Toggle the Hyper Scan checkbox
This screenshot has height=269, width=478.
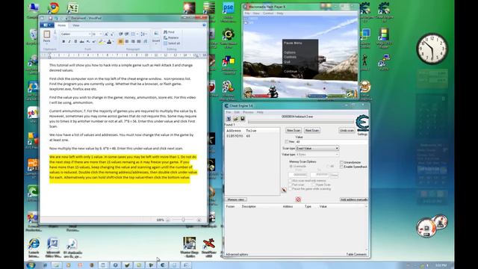tap(314, 185)
